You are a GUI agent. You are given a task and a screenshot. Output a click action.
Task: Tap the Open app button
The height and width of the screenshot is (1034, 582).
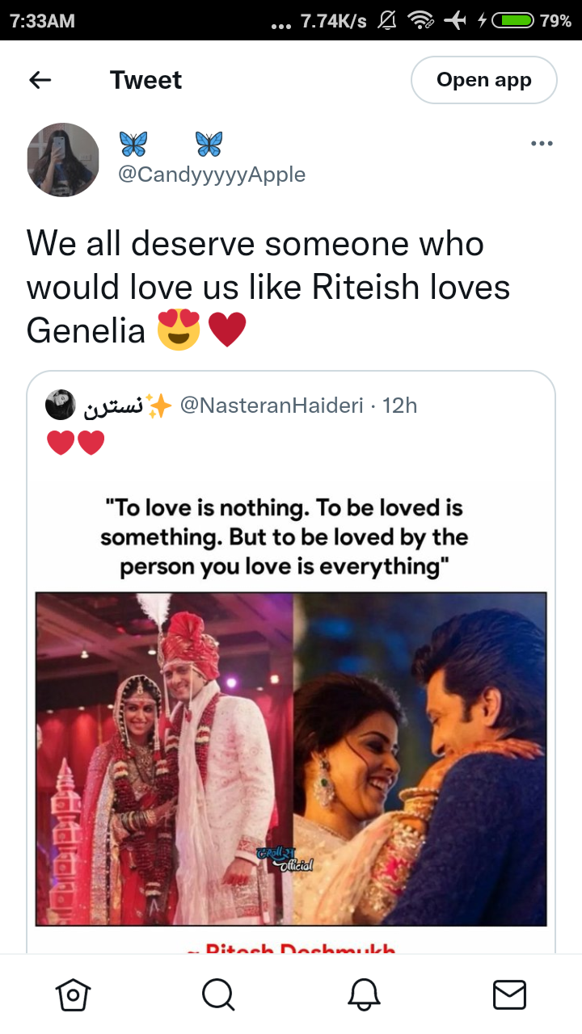483,80
